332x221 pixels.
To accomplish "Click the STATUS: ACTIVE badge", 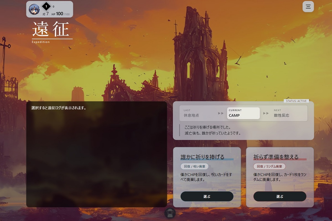I will click(x=296, y=101).
